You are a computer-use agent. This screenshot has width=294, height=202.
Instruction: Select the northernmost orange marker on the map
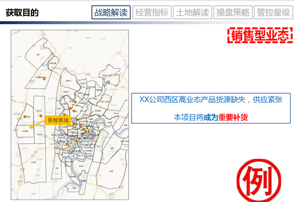coord(45,78)
